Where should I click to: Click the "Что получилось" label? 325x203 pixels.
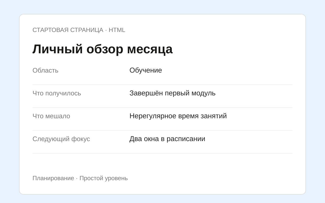tap(57, 93)
